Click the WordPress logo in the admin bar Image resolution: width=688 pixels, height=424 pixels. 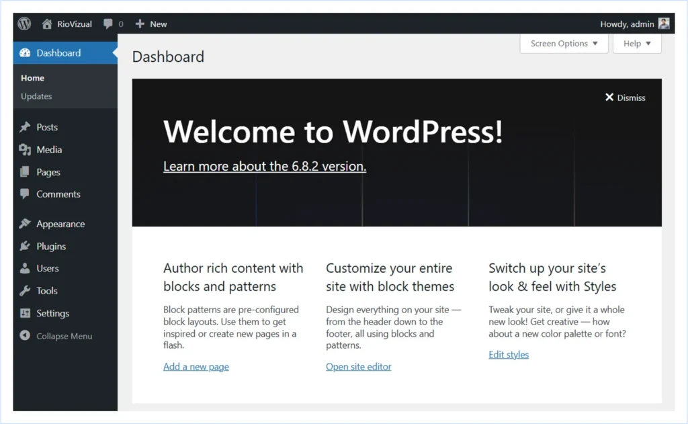pyautogui.click(x=24, y=24)
